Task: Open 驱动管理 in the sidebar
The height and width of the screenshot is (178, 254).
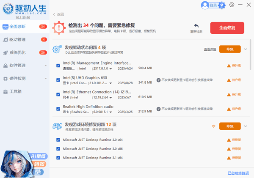Action: pyautogui.click(x=18, y=40)
